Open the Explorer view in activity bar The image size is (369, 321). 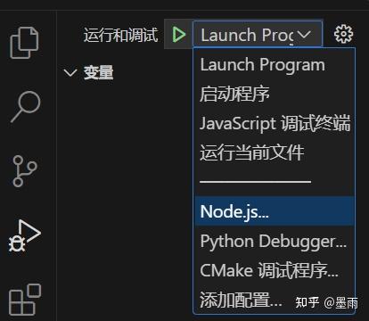coord(24,43)
